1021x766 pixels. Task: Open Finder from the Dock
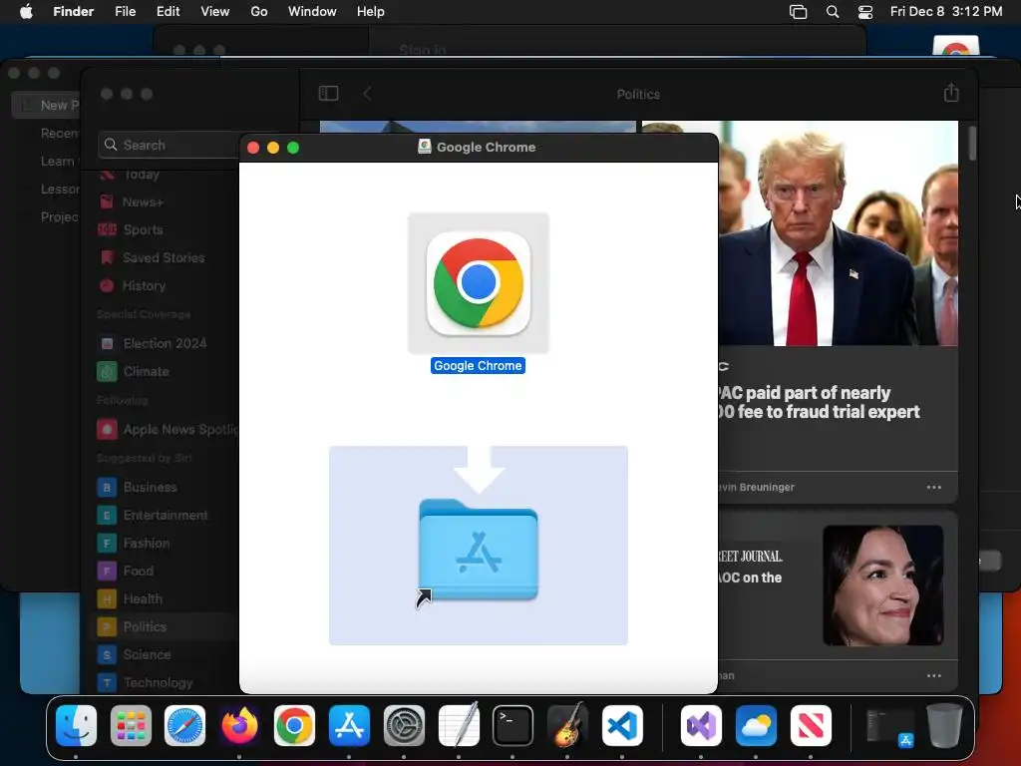[76, 725]
